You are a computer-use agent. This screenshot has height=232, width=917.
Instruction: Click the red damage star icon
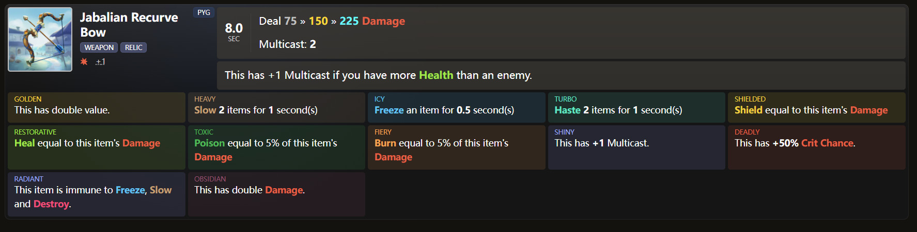point(84,62)
